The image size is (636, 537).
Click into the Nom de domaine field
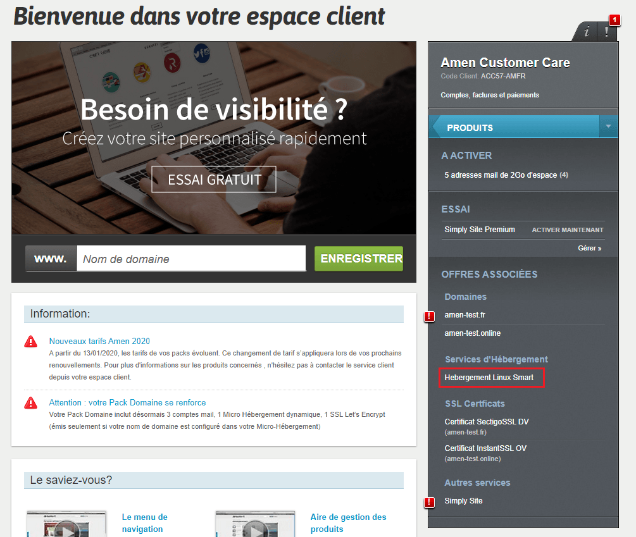(191, 259)
